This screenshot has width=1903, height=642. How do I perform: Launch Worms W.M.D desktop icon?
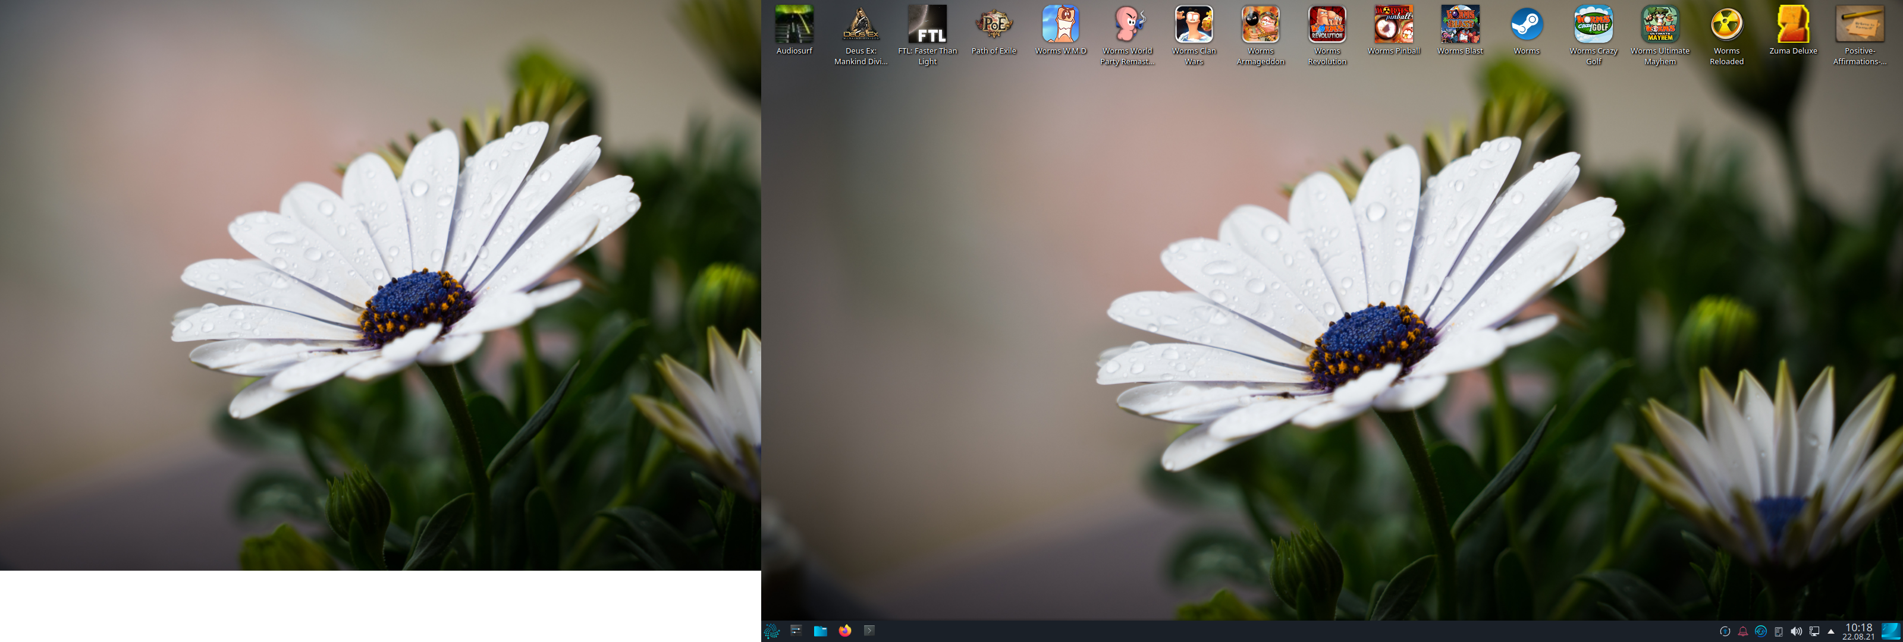click(x=1060, y=24)
